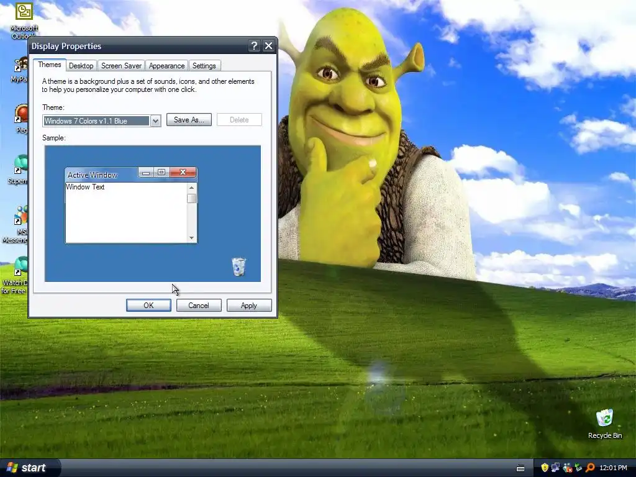Close the Display Properties dialog

point(268,46)
